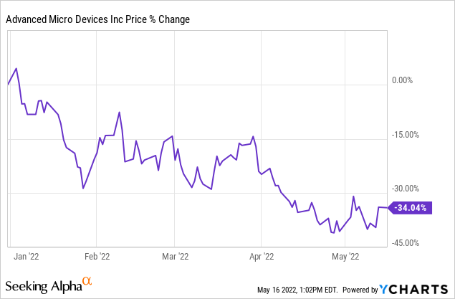Screen dimensions: 455x299
Task: Click the line's sharp dip in late January
Action: [x=83, y=189]
